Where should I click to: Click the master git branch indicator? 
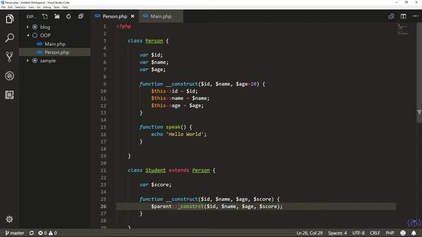pyautogui.click(x=15, y=233)
